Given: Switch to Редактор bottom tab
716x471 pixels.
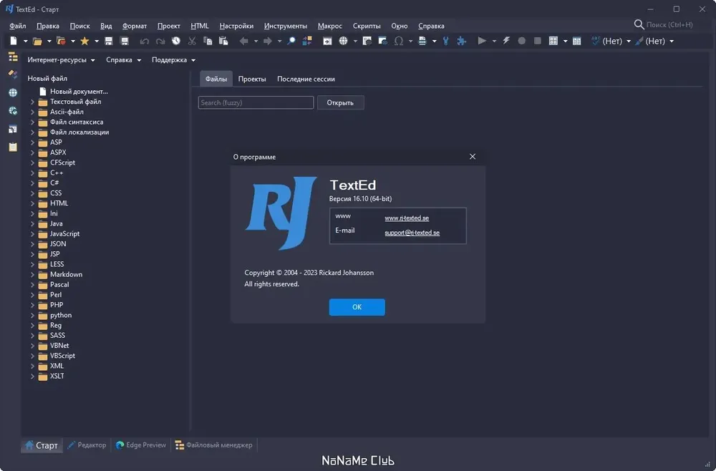Looking at the screenshot, I should pyautogui.click(x=87, y=445).
